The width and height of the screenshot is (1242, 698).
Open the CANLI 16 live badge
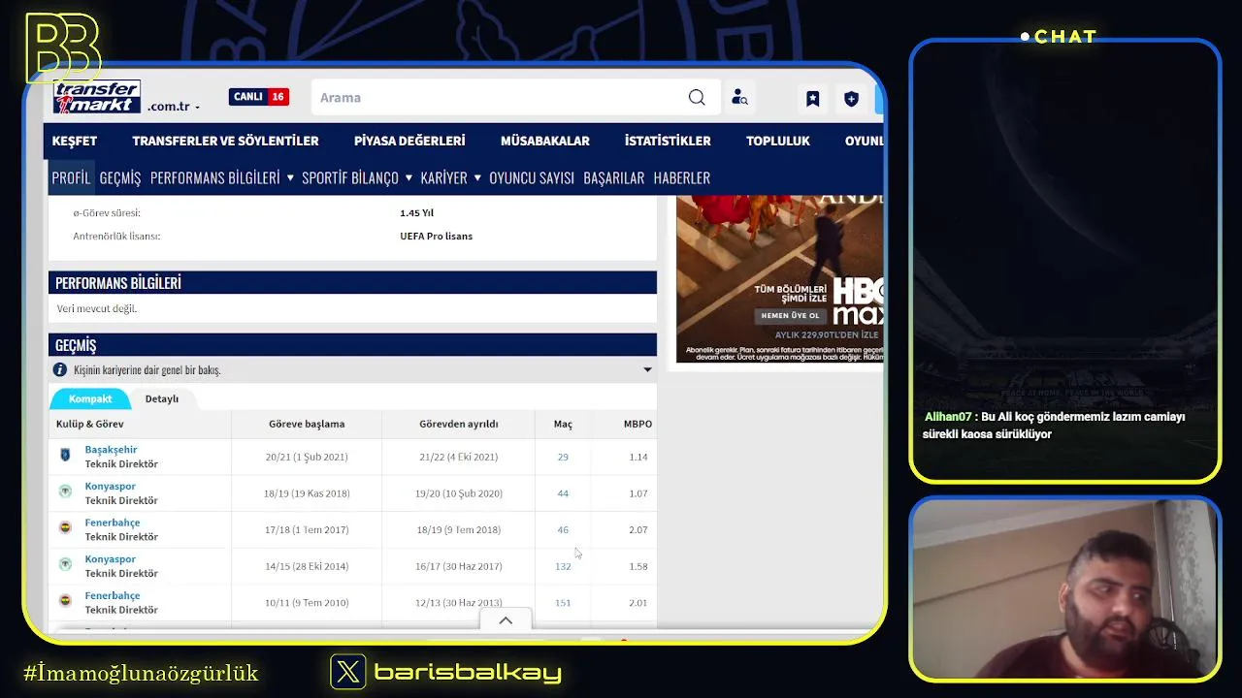258,97
